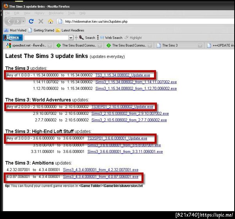Open the Edit menu
Screen dimensions: 235x219
(x=17, y=13)
